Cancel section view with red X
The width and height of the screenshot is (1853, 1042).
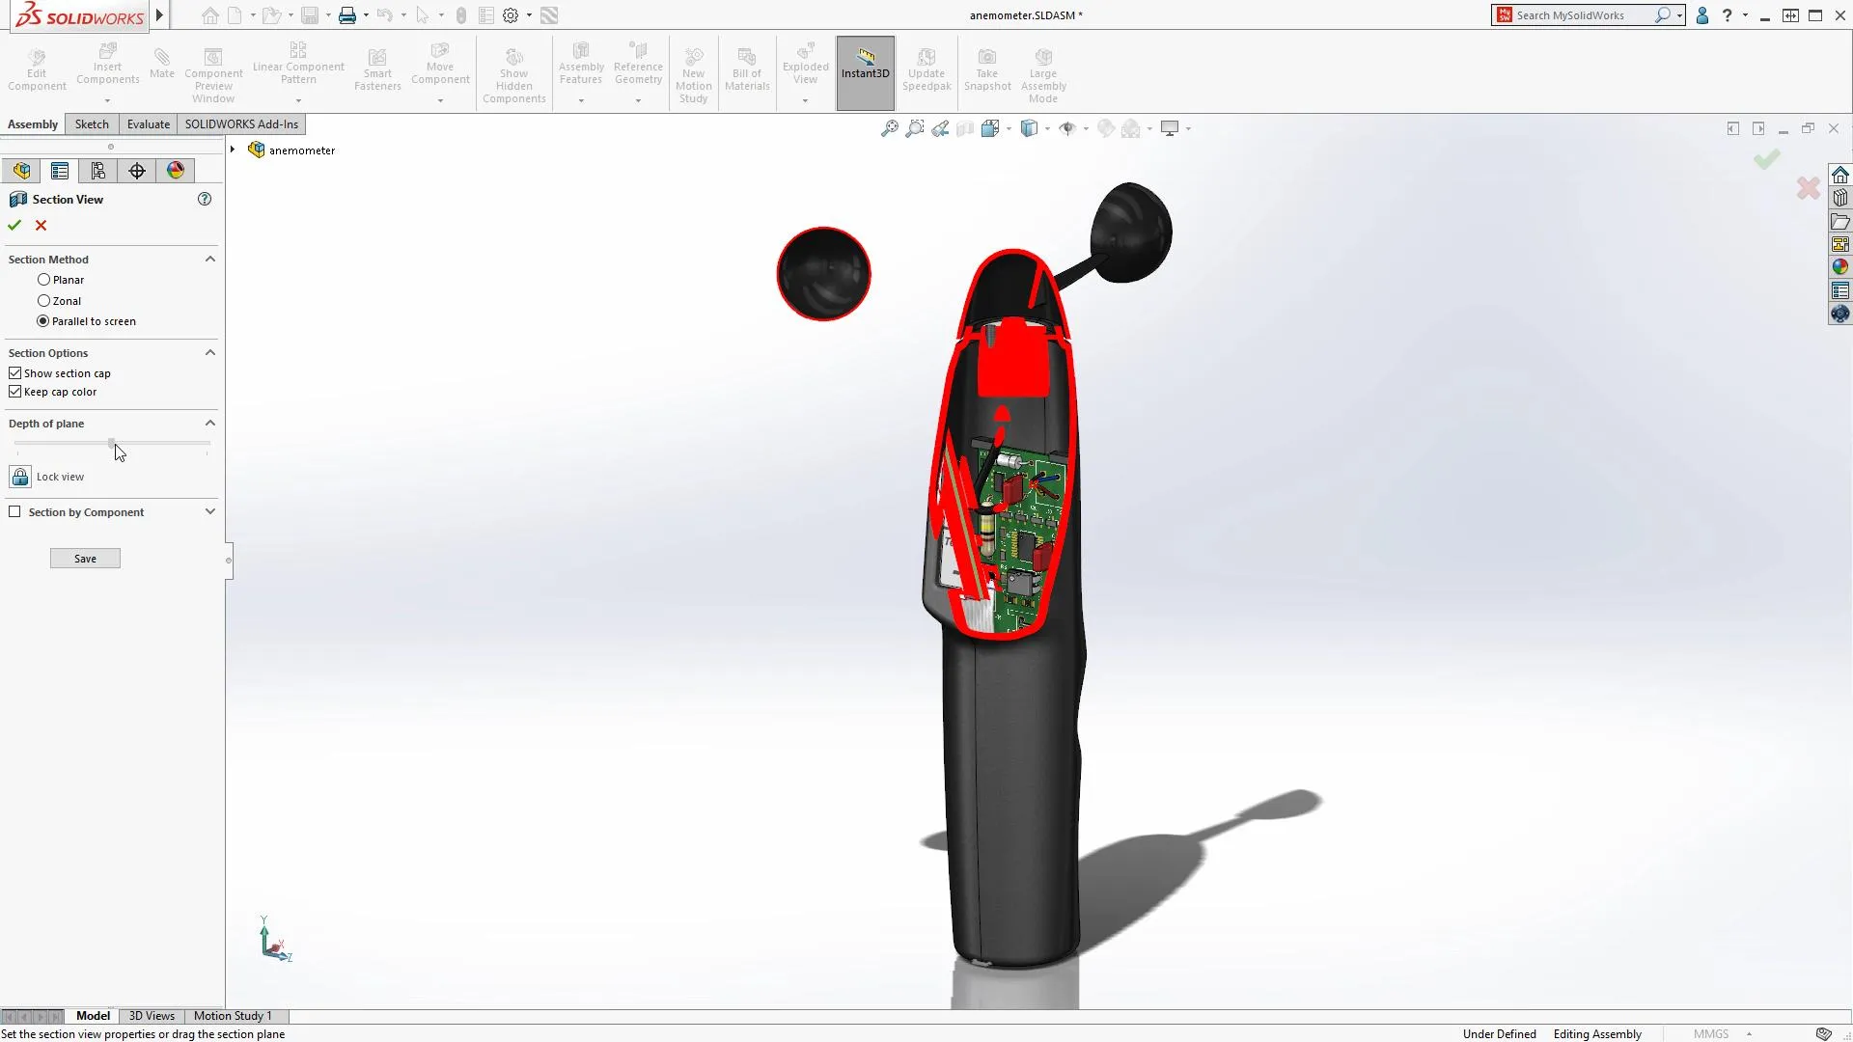pos(41,225)
